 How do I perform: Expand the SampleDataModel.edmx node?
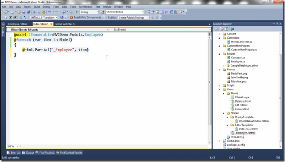(223, 65)
